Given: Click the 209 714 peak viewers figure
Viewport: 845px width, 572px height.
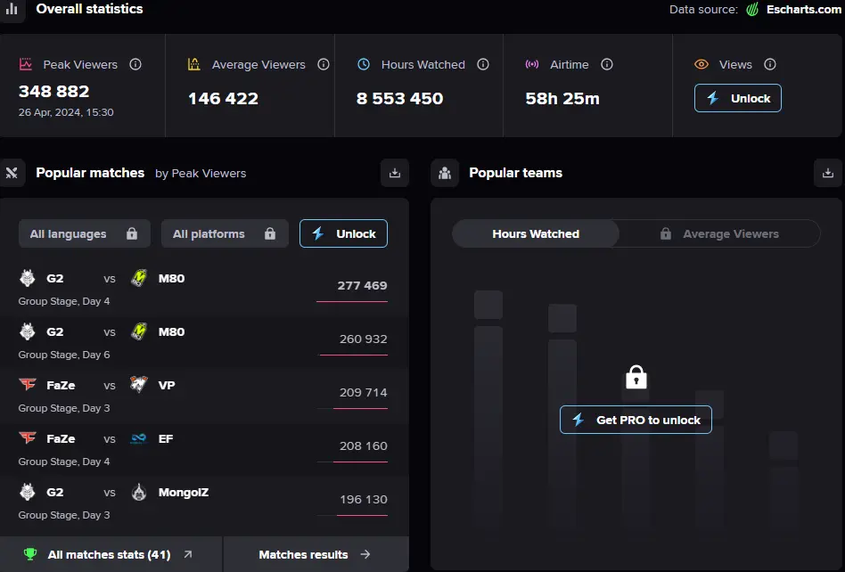Looking at the screenshot, I should [363, 392].
